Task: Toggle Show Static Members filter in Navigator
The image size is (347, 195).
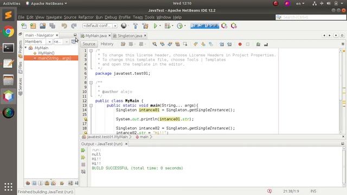Action: 41,183
